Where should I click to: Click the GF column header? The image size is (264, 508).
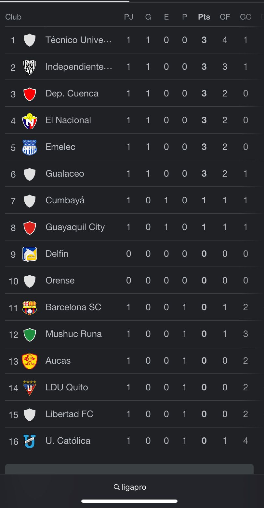(x=225, y=17)
